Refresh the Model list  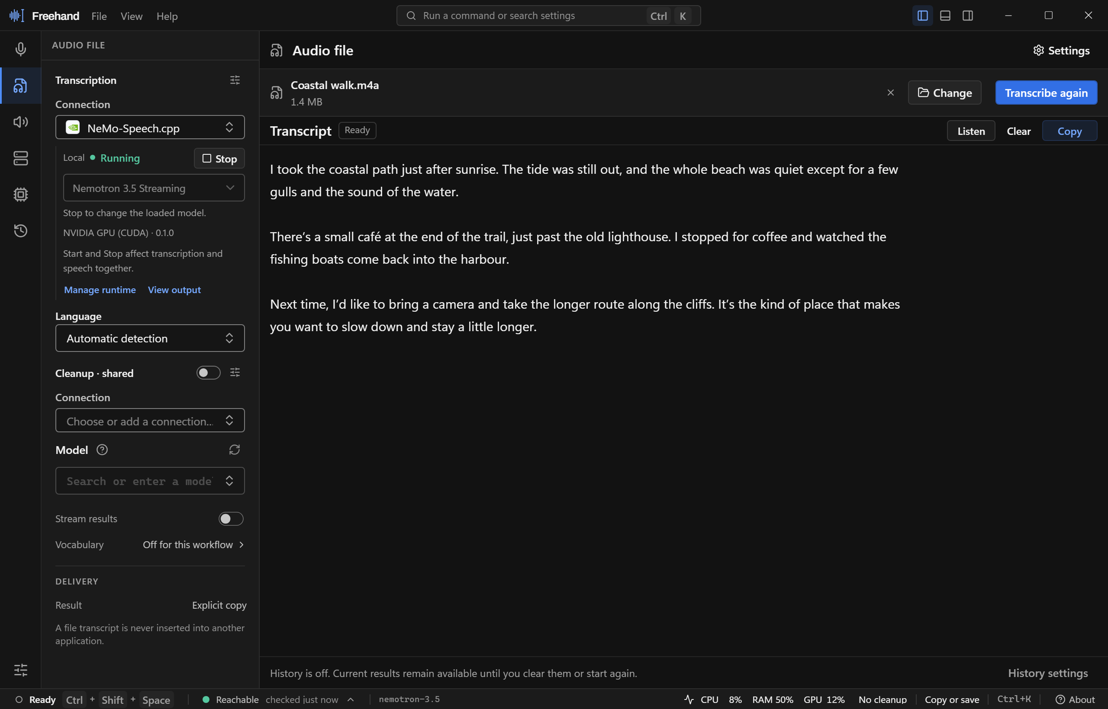tap(235, 449)
